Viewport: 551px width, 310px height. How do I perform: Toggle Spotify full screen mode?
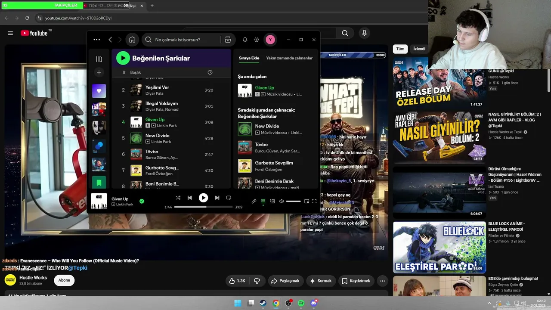click(314, 201)
